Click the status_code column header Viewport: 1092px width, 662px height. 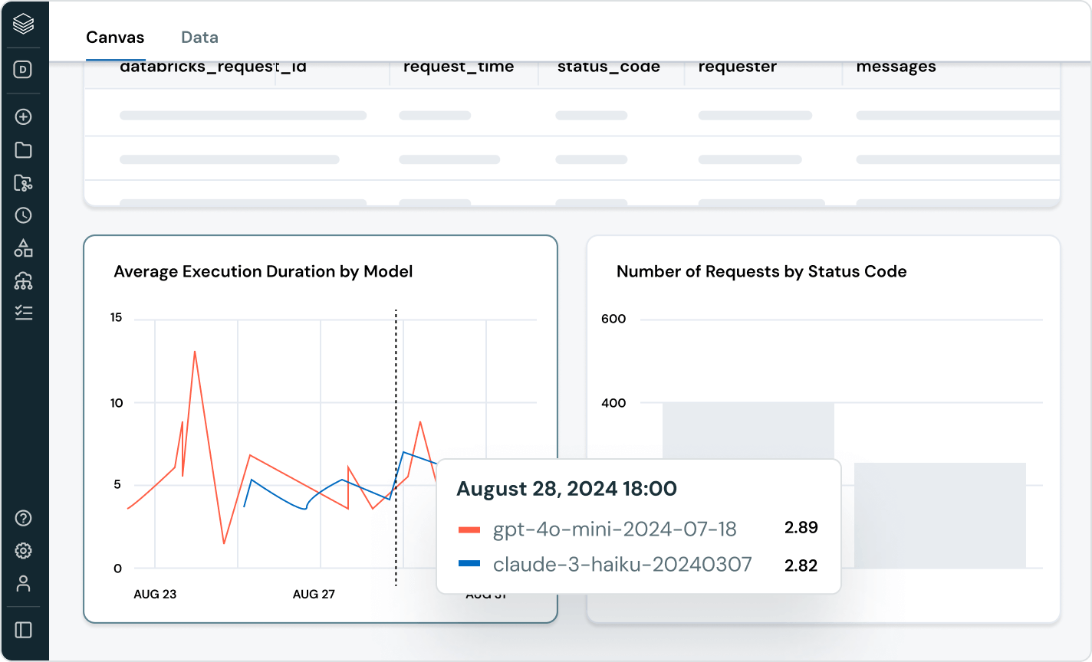point(608,67)
